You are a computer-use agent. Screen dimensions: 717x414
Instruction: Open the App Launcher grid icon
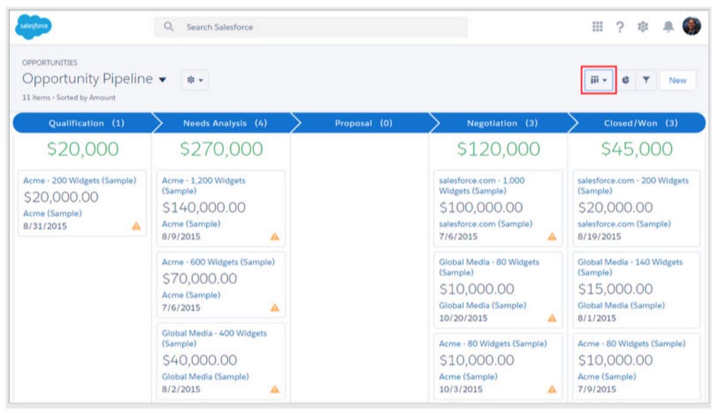[597, 26]
